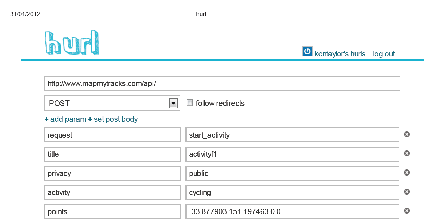Click the log out link
This screenshot has width=445, height=220.
[384, 54]
